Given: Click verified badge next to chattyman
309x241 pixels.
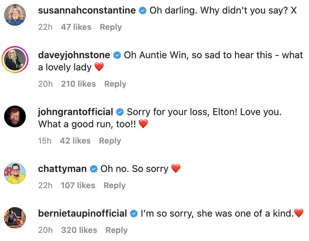Looking at the screenshot, I should tap(94, 169).
